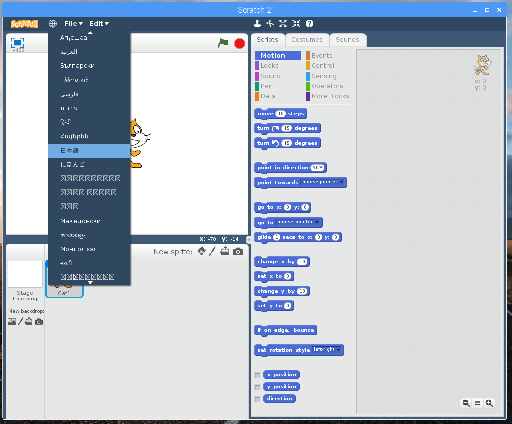Screen dimensions: 512x424
Task: Select Български language
Action: [89, 65]
